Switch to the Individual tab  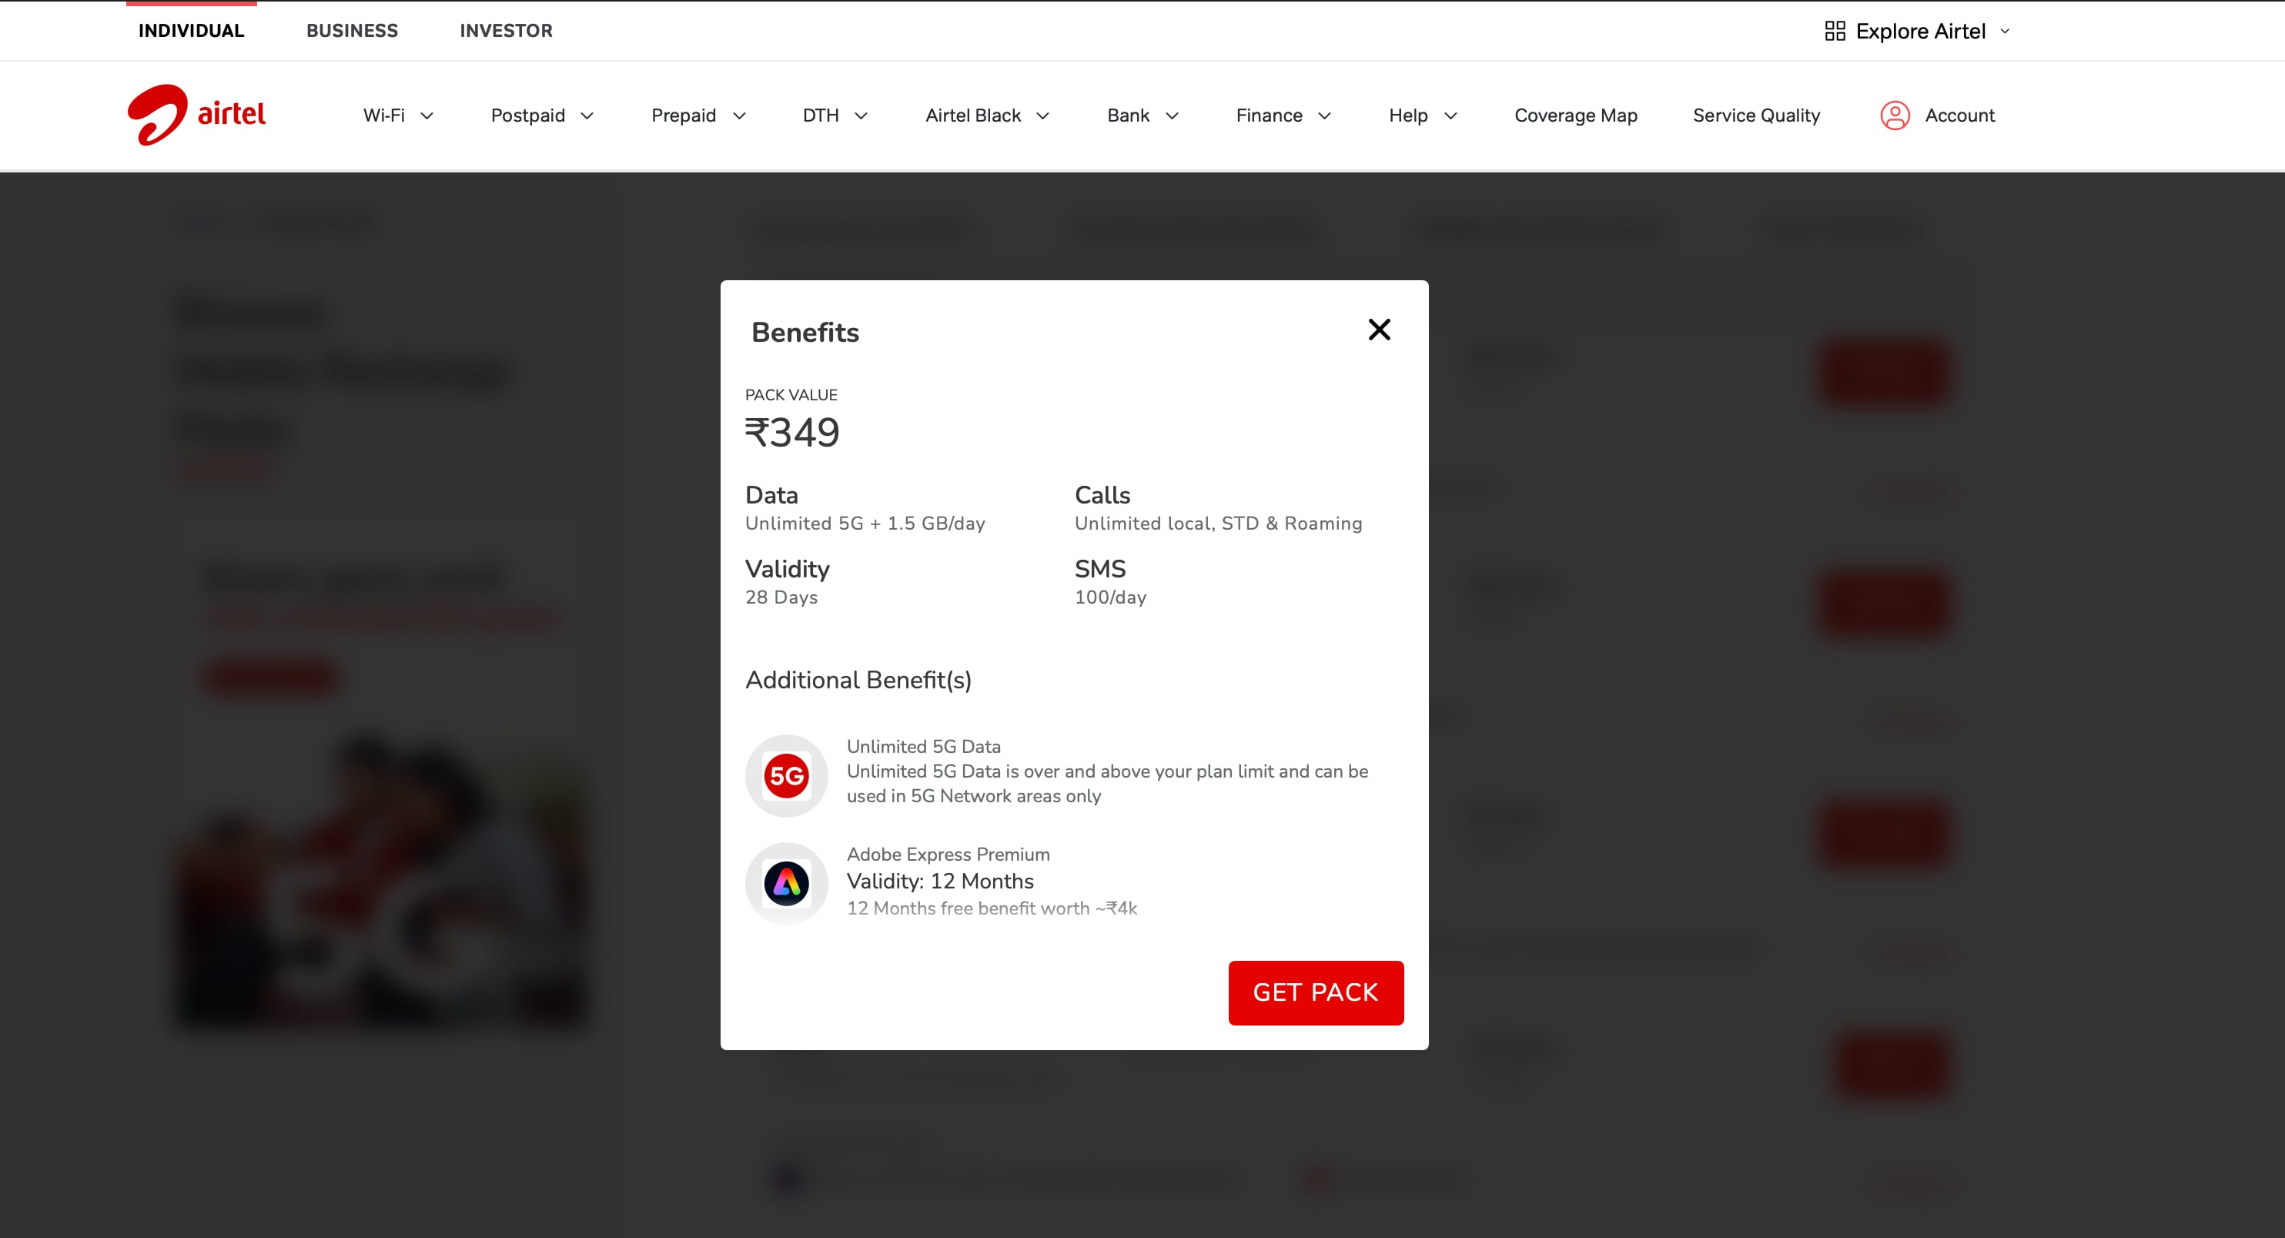[x=191, y=31]
